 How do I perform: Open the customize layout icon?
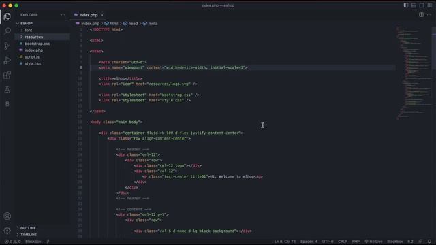tap(430, 5)
